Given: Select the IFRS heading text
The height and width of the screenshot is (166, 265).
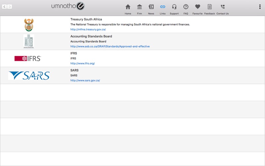Looking at the screenshot, I should [74, 53].
